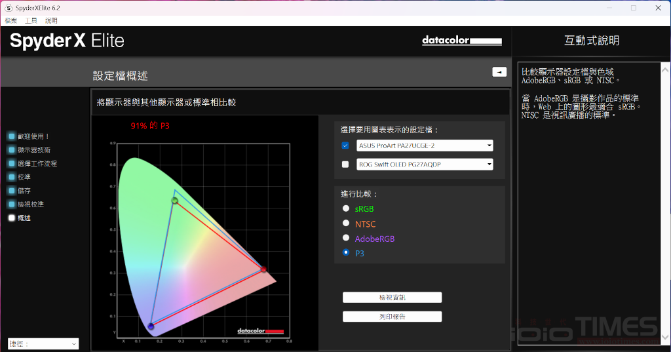Open the ROG Swift OLED PG27AQDP profile dropdown
The image size is (671, 352).
click(x=425, y=165)
